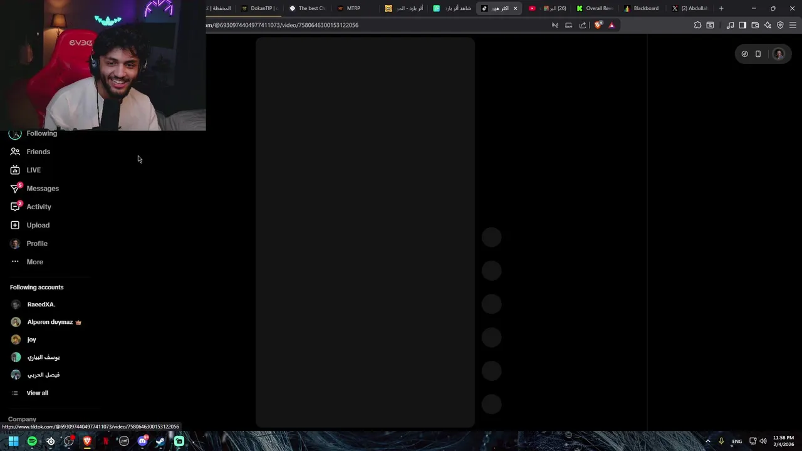
Task: Open the Friends section
Action: (x=38, y=152)
